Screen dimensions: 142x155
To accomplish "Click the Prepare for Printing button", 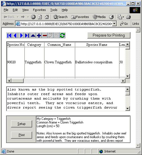I will coord(109,35).
